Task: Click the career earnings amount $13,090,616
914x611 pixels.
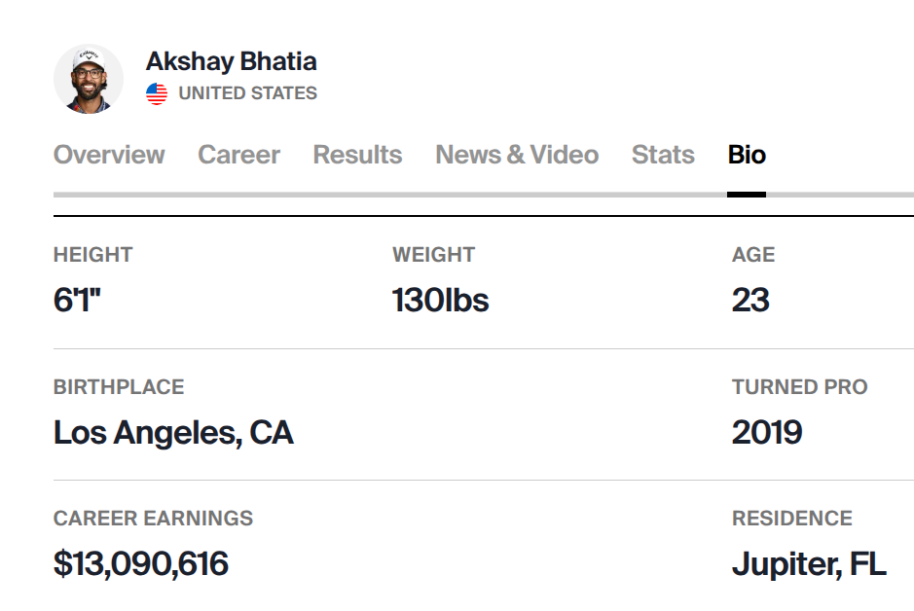Action: tap(141, 563)
